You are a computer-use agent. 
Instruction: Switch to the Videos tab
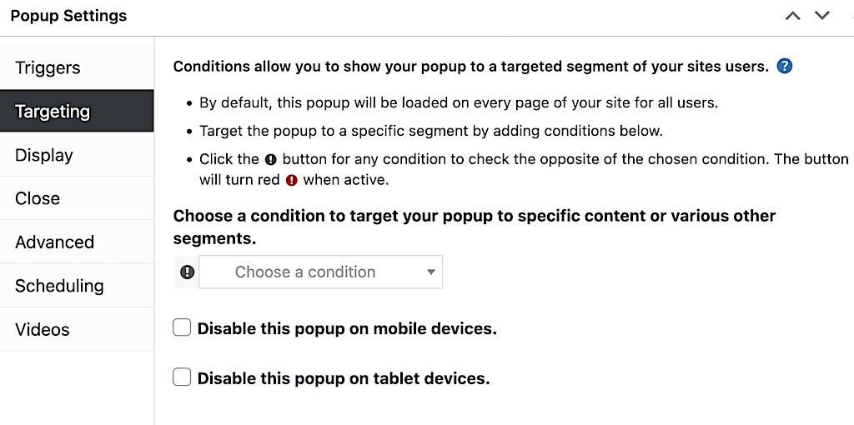point(77,329)
